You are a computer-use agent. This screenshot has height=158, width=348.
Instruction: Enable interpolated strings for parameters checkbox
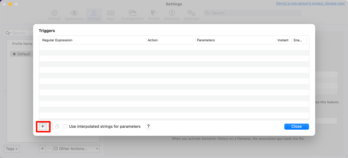tap(65, 126)
